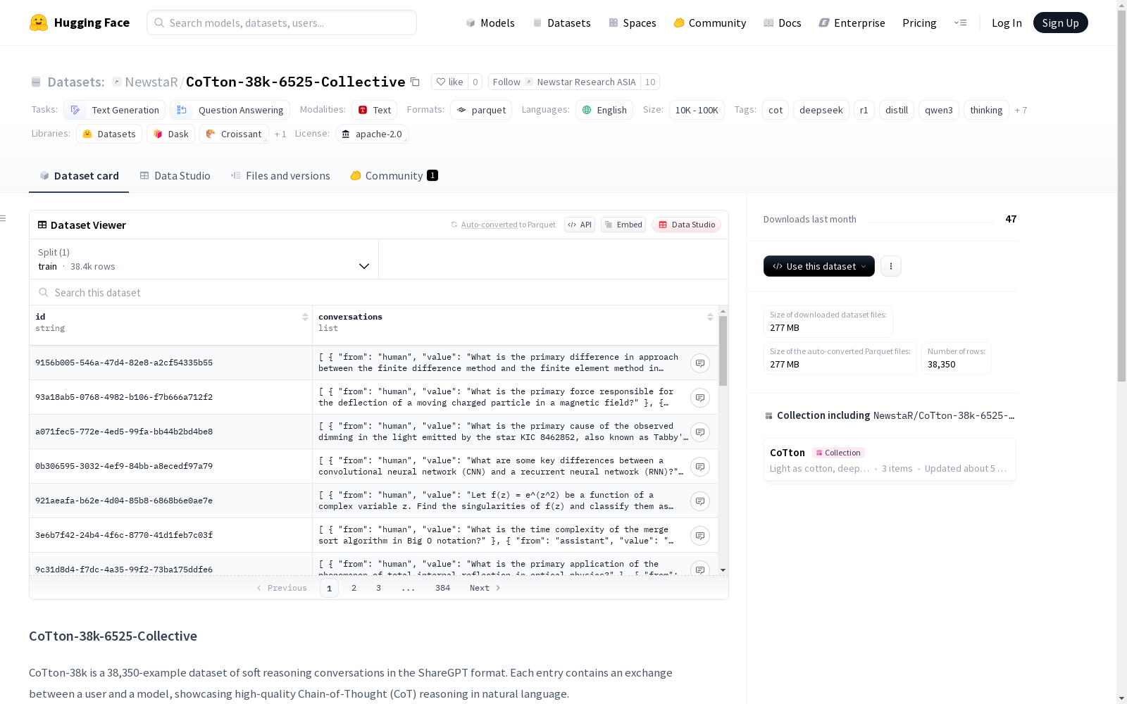
Task: Open Spaces in top navigation
Action: pyautogui.click(x=633, y=23)
